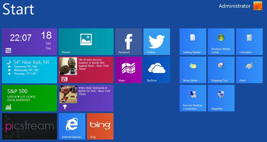267x142 pixels.
Task: Launch the Snipping Tool
Action: [x=221, y=70]
